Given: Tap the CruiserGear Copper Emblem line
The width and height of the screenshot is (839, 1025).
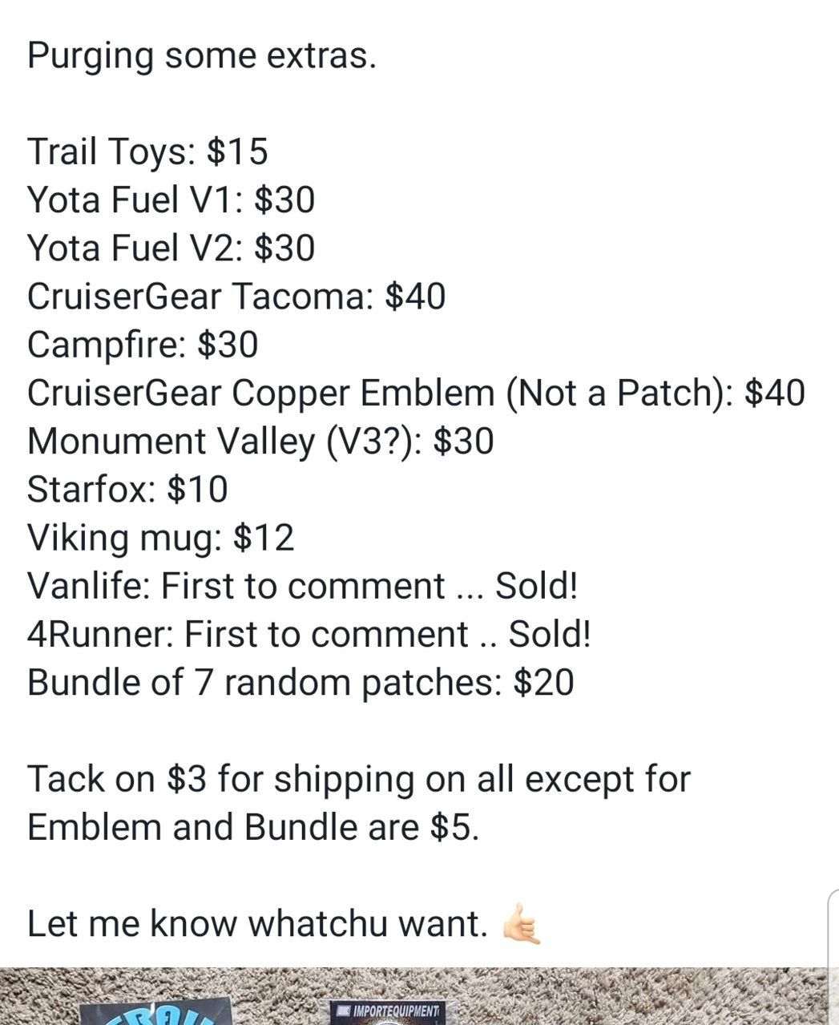Looking at the screenshot, I should (416, 393).
